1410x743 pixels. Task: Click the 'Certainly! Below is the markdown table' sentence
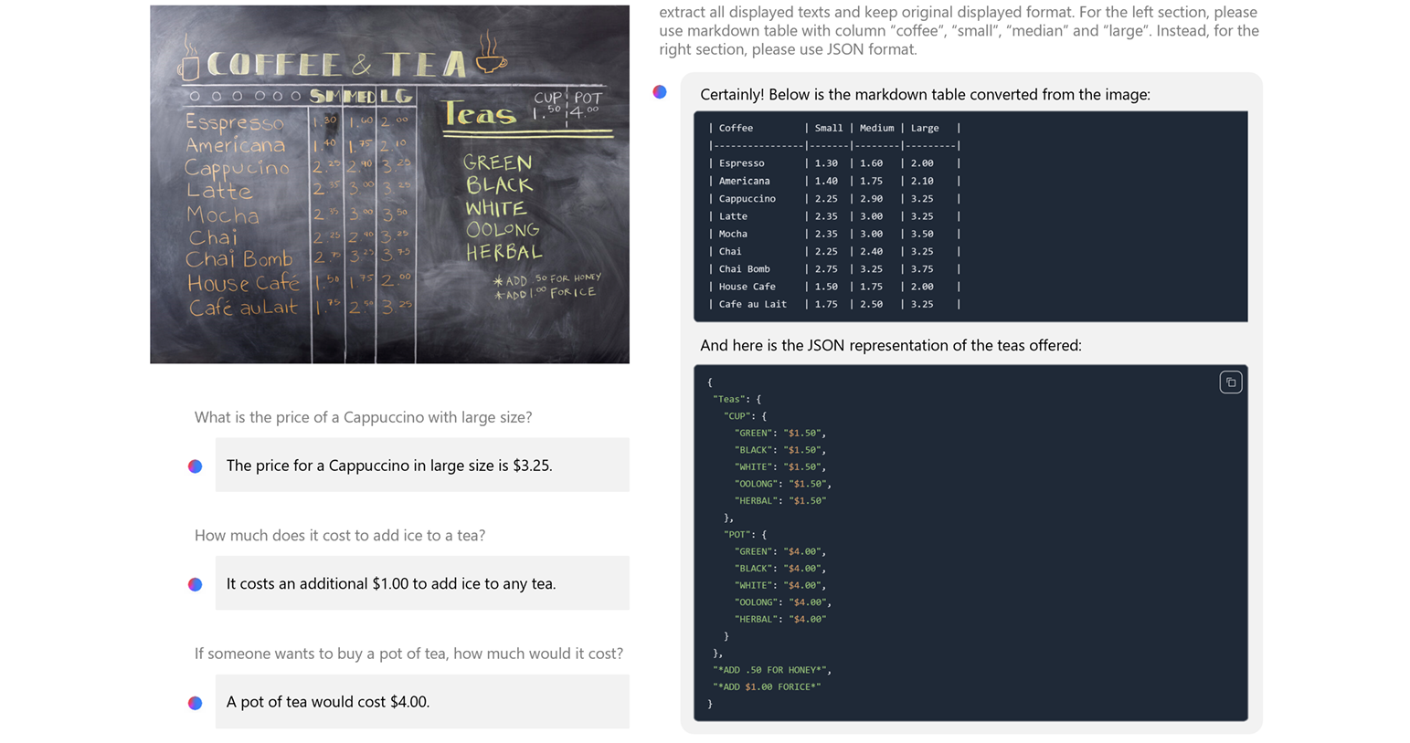(x=925, y=94)
